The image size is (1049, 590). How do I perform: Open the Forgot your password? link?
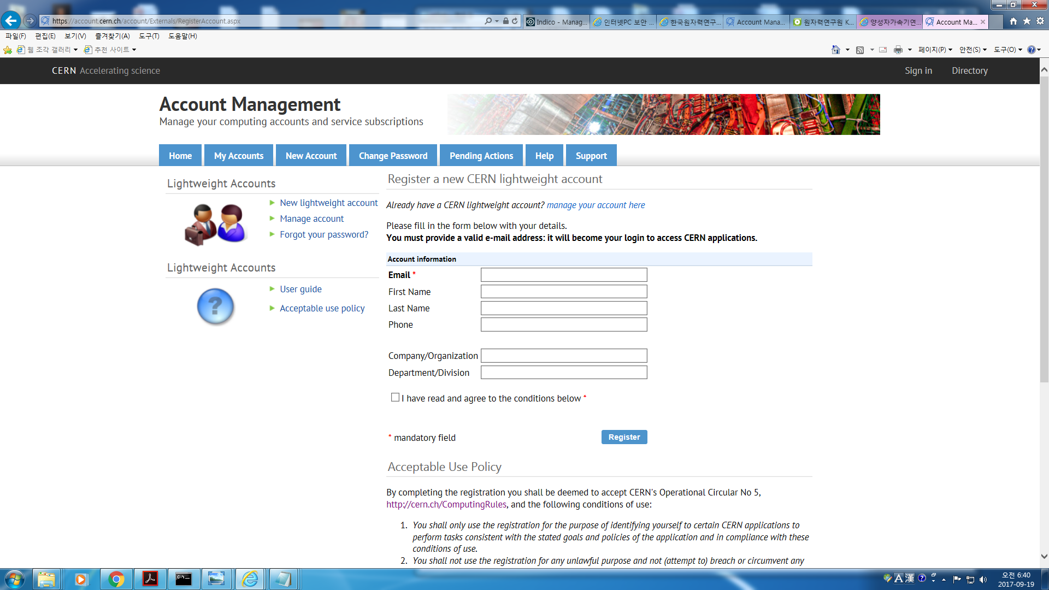click(324, 234)
